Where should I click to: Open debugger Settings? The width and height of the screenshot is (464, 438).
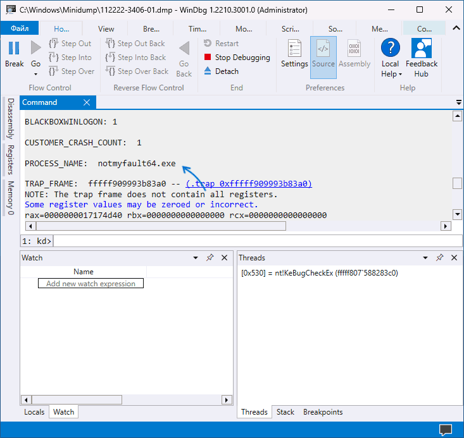click(294, 54)
